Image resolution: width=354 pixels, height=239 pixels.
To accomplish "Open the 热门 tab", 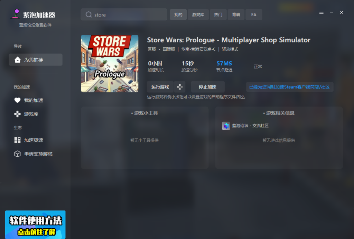I will [218, 14].
